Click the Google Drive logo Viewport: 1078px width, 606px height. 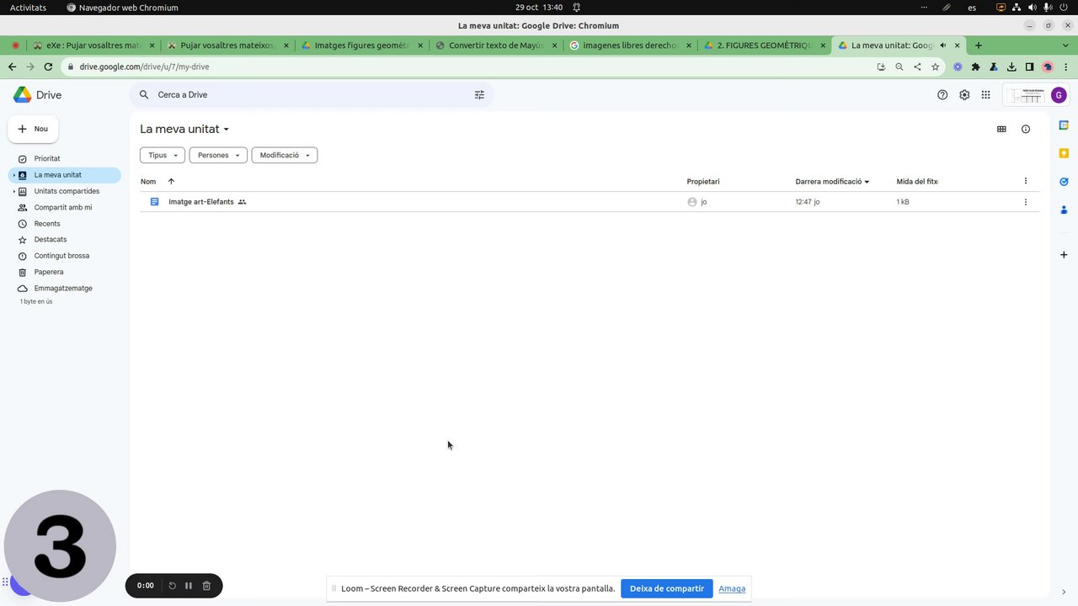point(37,95)
